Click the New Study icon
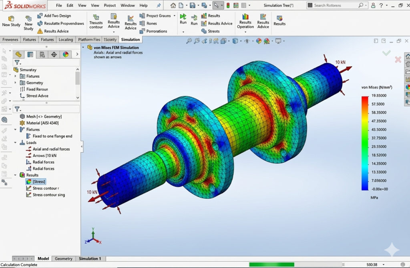This screenshot has height=268, width=410. pos(11,18)
